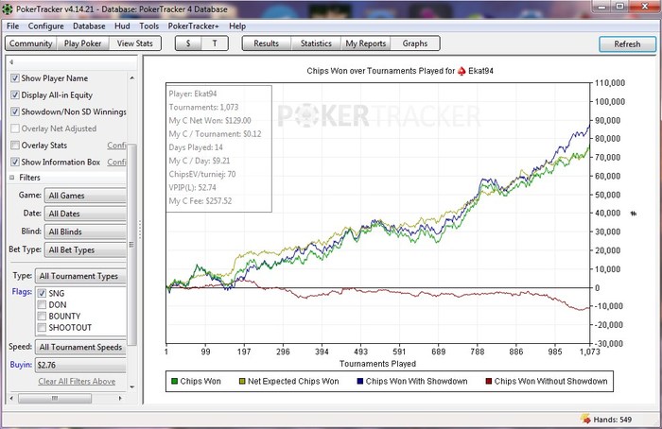The image size is (662, 429).
Task: Click the PokerTracker app icon in title bar
Action: 8,9
